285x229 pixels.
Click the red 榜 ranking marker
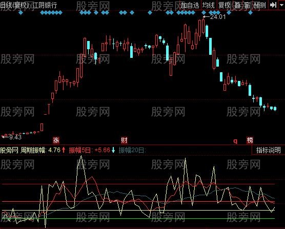tap(250, 140)
